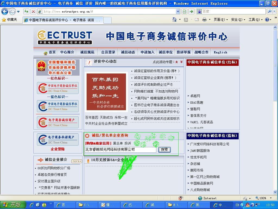Open the 安全(S) menu dropdown

[238, 20]
